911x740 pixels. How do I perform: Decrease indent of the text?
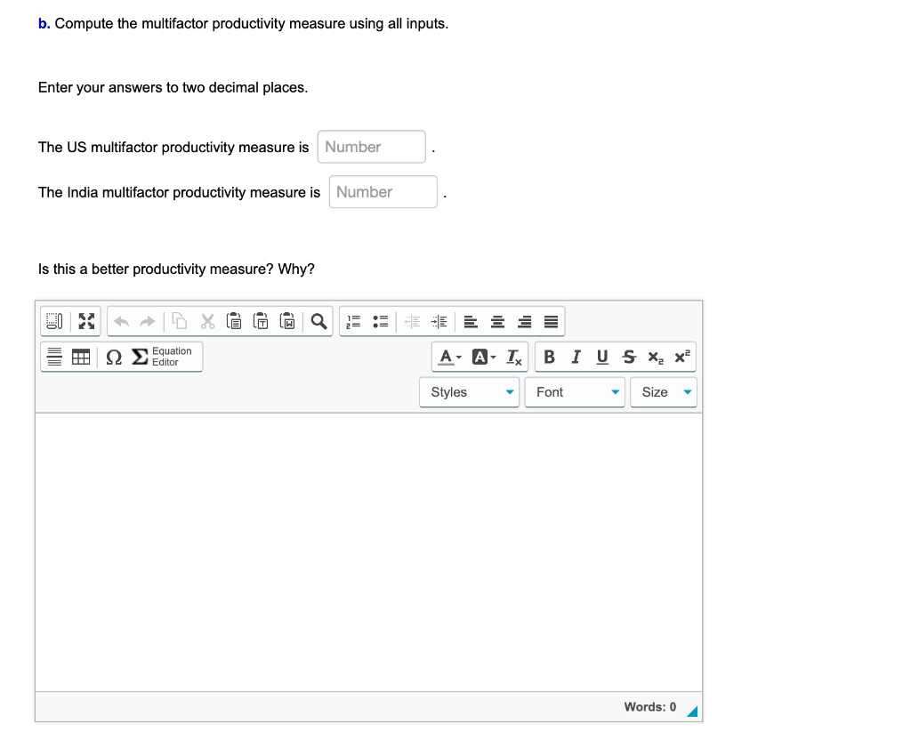[412, 321]
